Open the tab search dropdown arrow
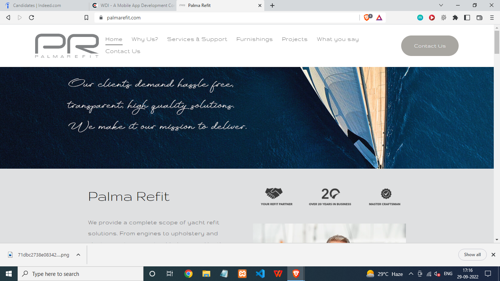Image resolution: width=500 pixels, height=281 pixels. [441, 5]
